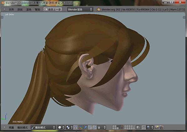The height and width of the screenshot is (132, 187).
Task: Click the 返回上一步 button
Action: 53,9
